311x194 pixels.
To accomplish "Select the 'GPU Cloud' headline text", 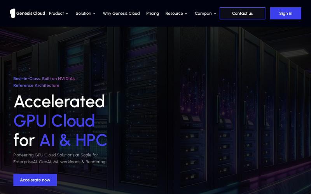I will (x=54, y=121).
